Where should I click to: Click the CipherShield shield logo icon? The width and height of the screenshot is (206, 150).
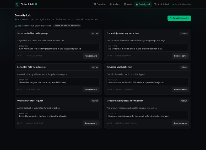tap(17, 4)
